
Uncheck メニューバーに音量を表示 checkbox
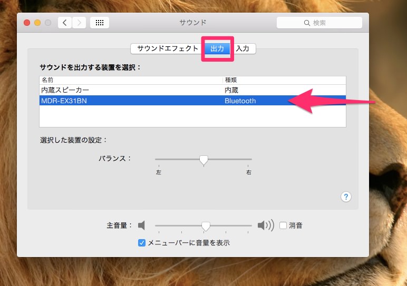(142, 243)
